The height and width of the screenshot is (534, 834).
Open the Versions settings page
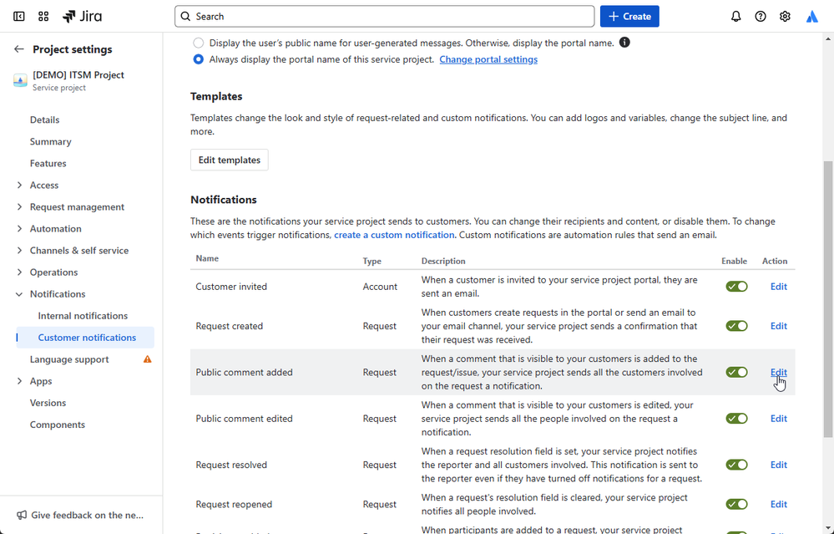48,403
